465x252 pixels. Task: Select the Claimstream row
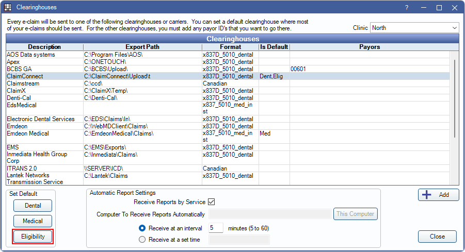(228, 83)
